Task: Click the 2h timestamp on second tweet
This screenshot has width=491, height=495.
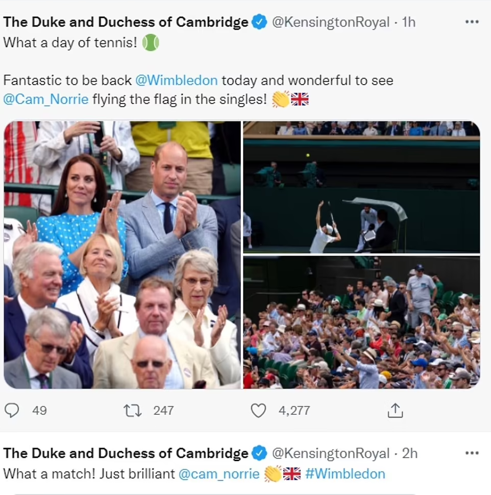Action: [409, 453]
